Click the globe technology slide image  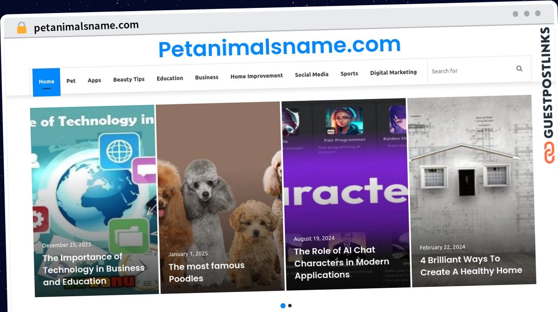pos(94,201)
